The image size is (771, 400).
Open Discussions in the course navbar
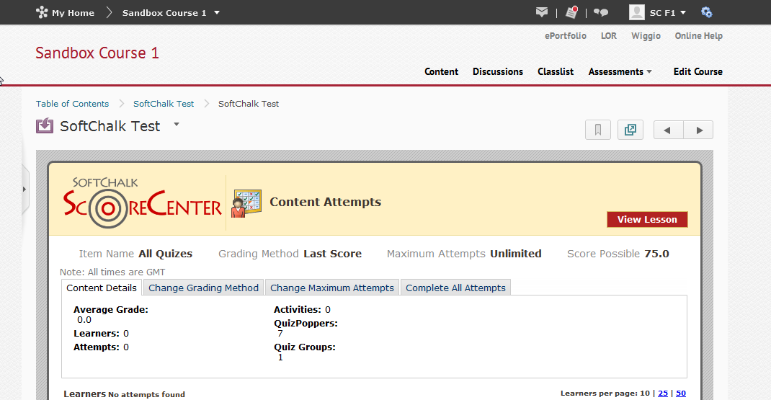pos(498,71)
